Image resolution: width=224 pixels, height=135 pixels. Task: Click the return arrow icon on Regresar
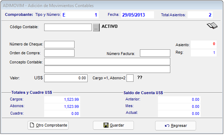click(167, 125)
